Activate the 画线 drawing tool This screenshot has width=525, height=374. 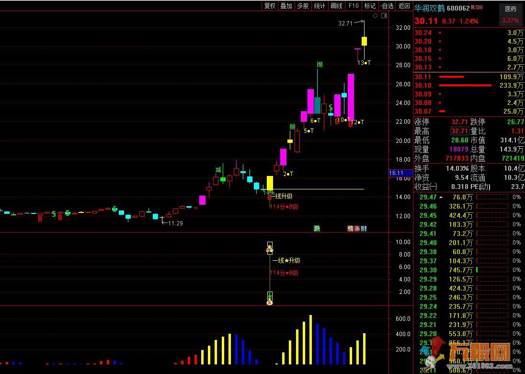(336, 6)
